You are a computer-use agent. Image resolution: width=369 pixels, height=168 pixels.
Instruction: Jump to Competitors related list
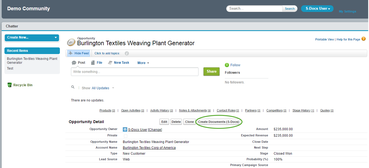tap(276, 111)
